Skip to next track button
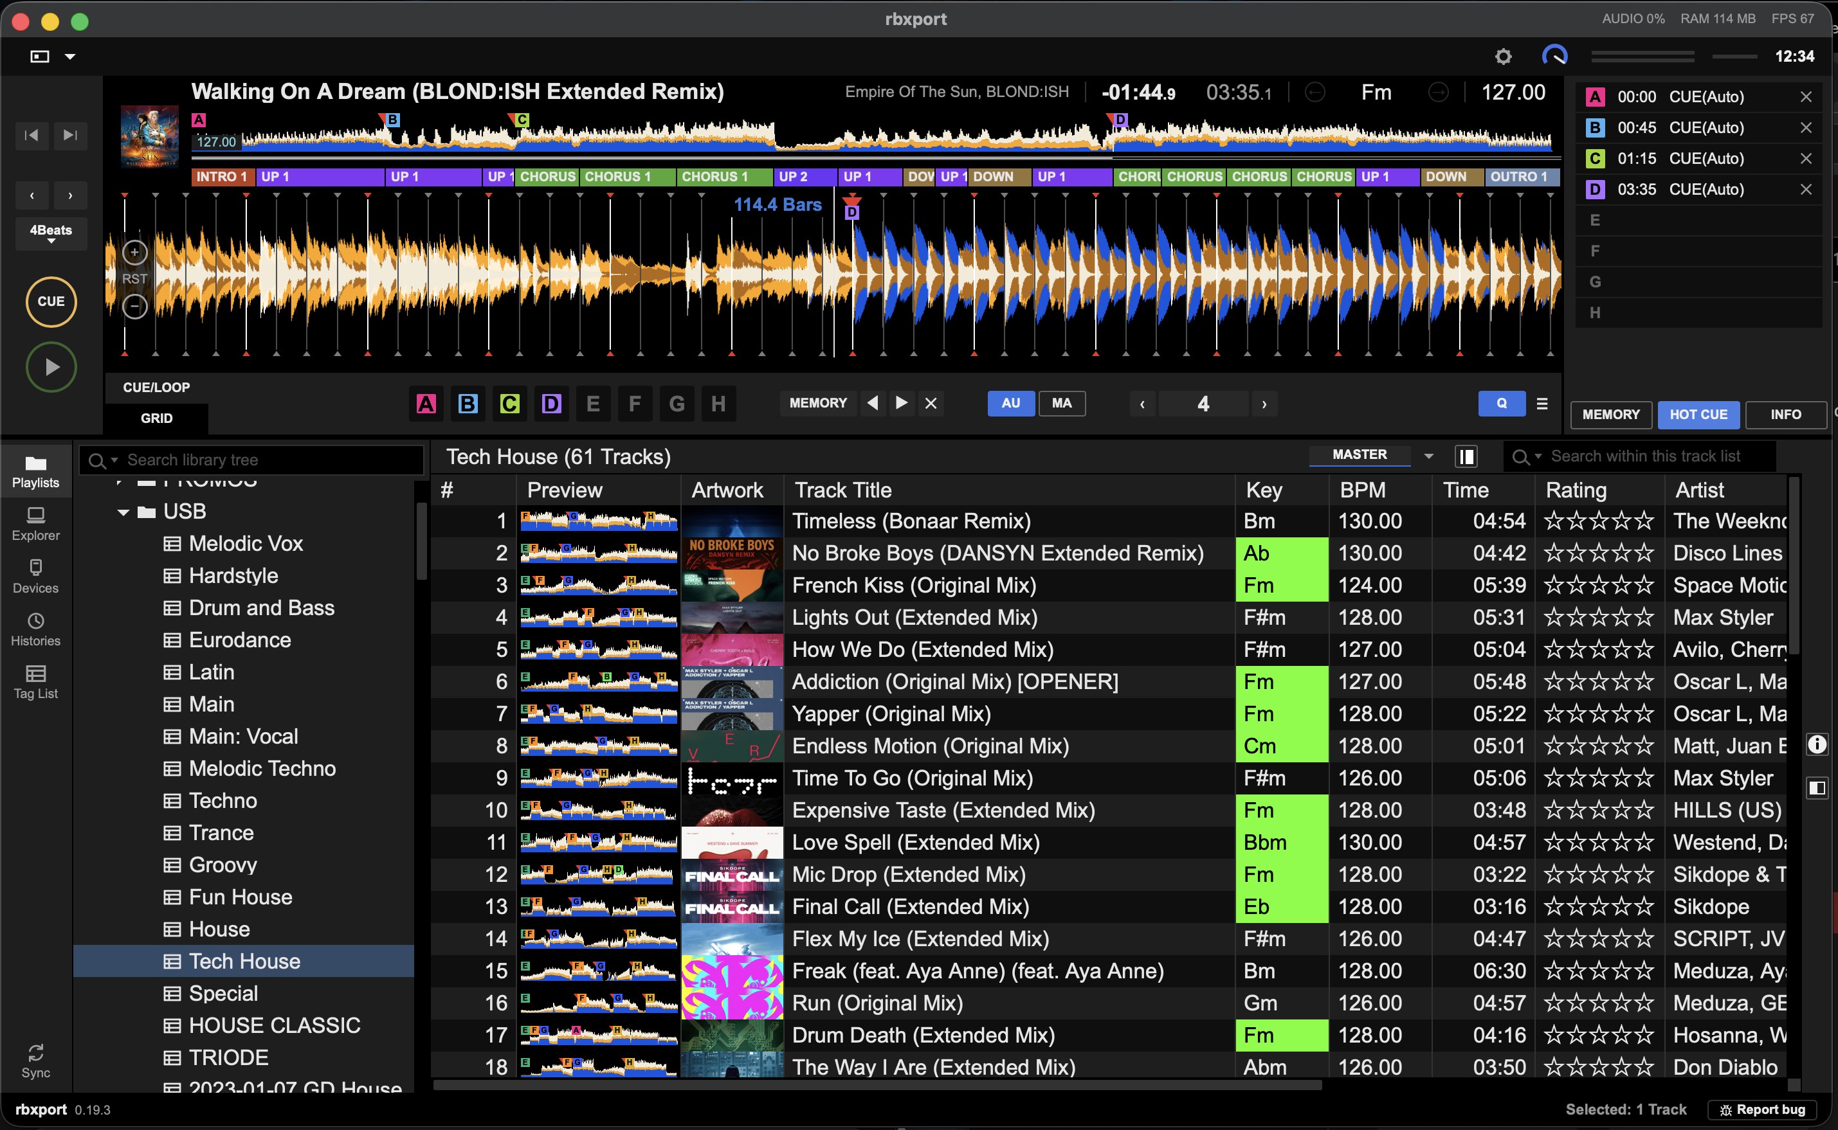Image resolution: width=1838 pixels, height=1130 pixels. tap(70, 135)
